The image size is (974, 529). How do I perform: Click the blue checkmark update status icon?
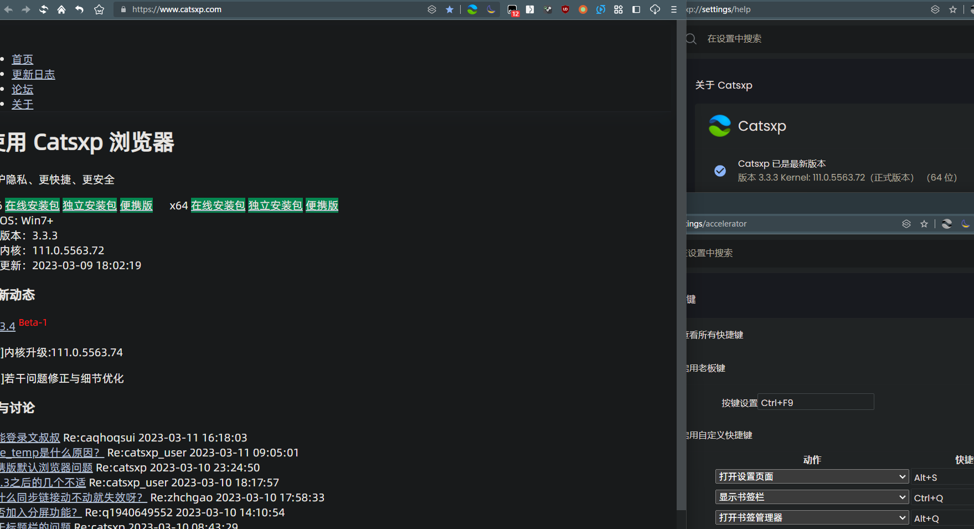(720, 171)
